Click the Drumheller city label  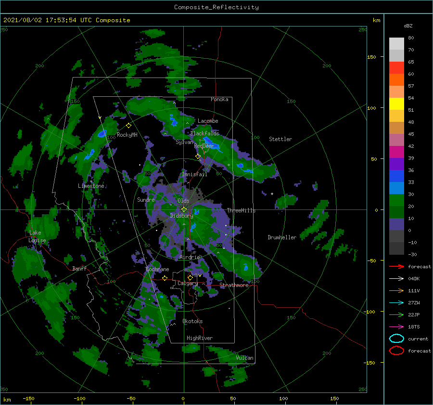pos(282,237)
